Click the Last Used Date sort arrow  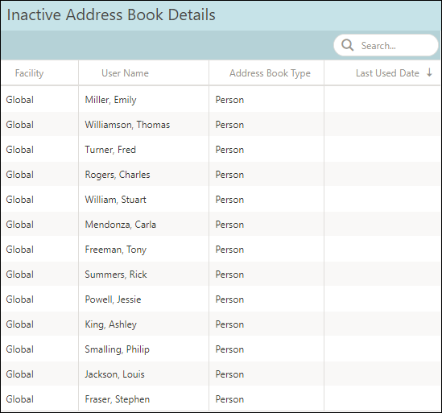(x=429, y=72)
